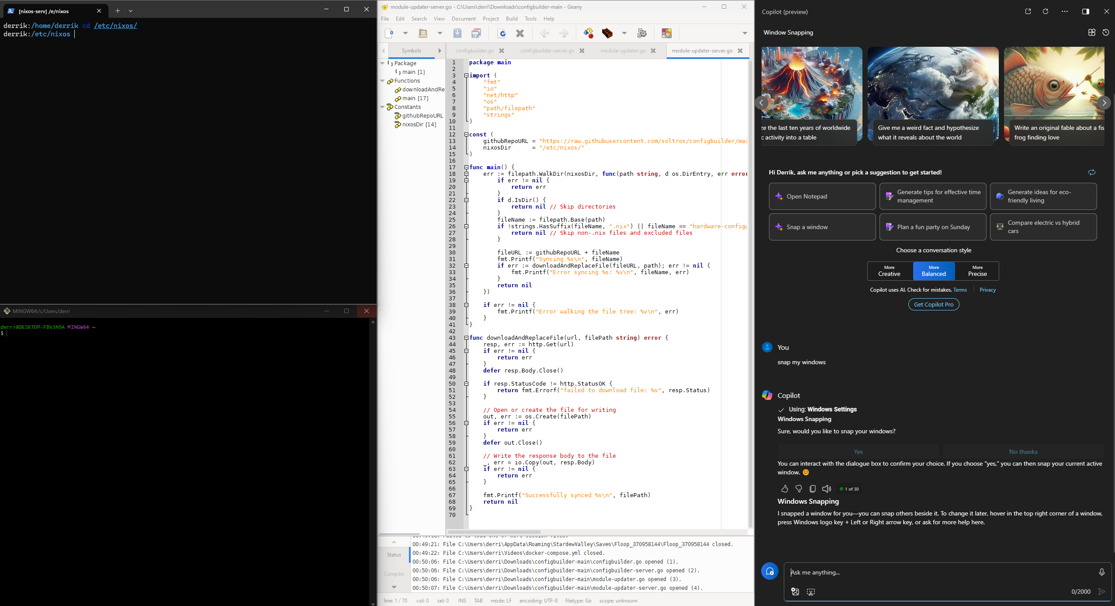This screenshot has height=606, width=1115.
Task: Collapse the Package tree item in Symbols
Action: pyautogui.click(x=384, y=63)
